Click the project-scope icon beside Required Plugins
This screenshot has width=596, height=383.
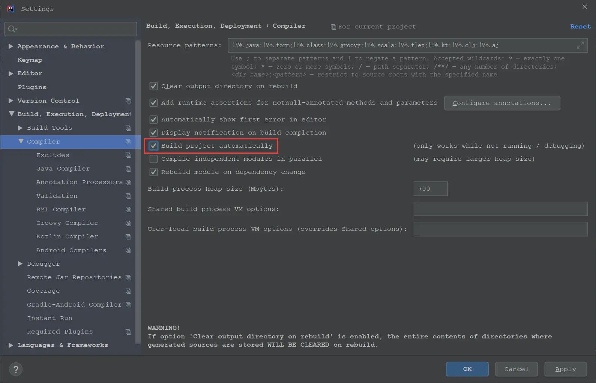click(128, 332)
